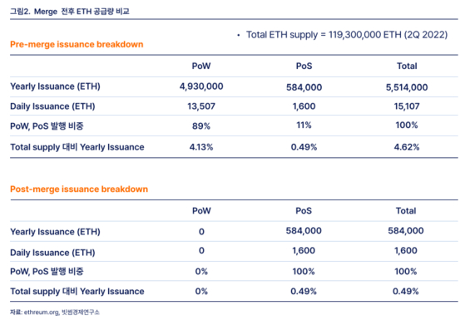Click the Total column header in post-merge table
The image size is (465, 320).
(406, 210)
